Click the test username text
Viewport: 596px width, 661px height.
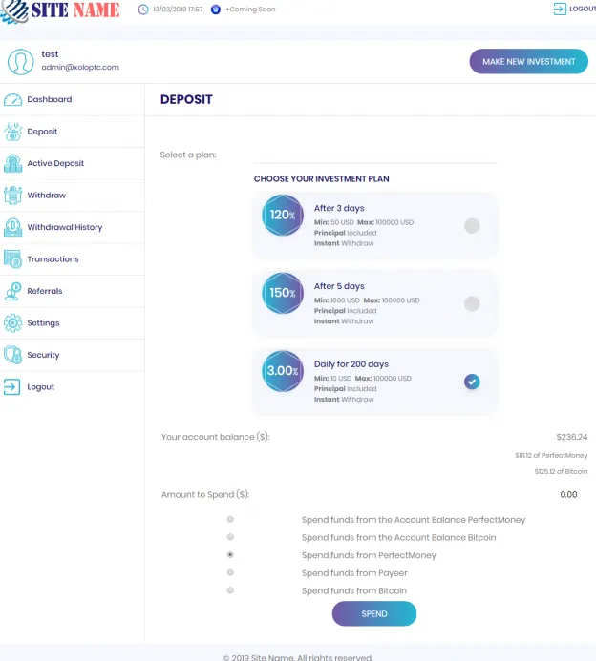click(50, 54)
